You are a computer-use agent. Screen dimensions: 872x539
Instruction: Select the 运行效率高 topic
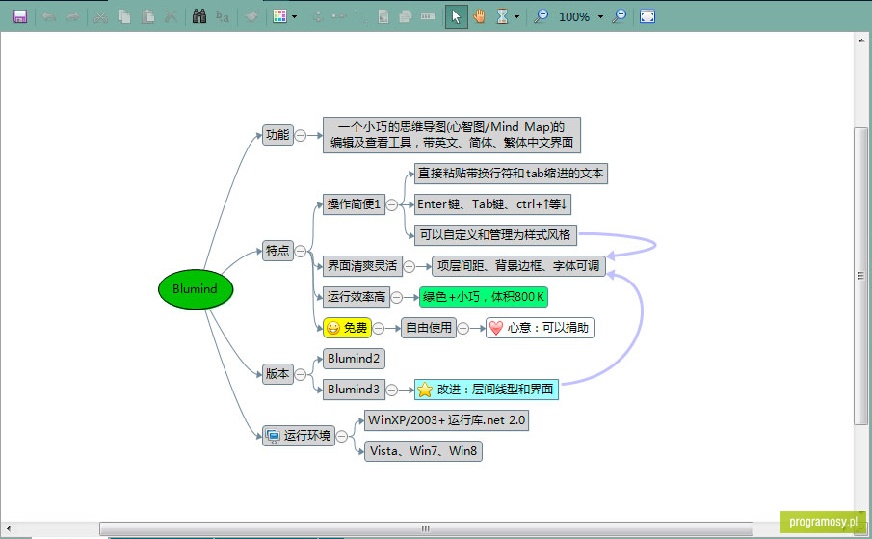357,297
